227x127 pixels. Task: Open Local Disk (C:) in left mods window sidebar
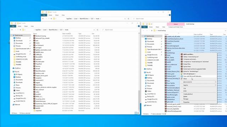[20, 93]
